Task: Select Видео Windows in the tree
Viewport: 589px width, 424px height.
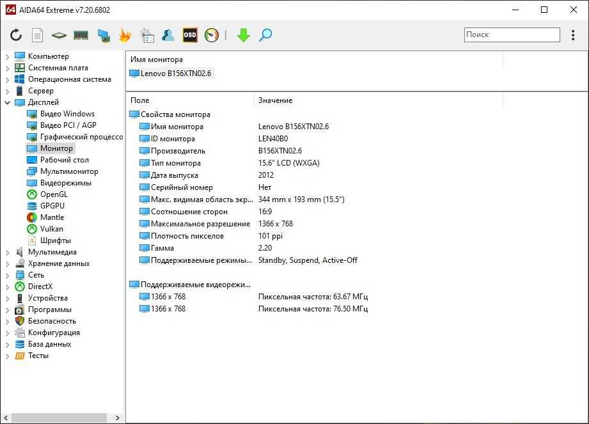Action: [x=61, y=114]
